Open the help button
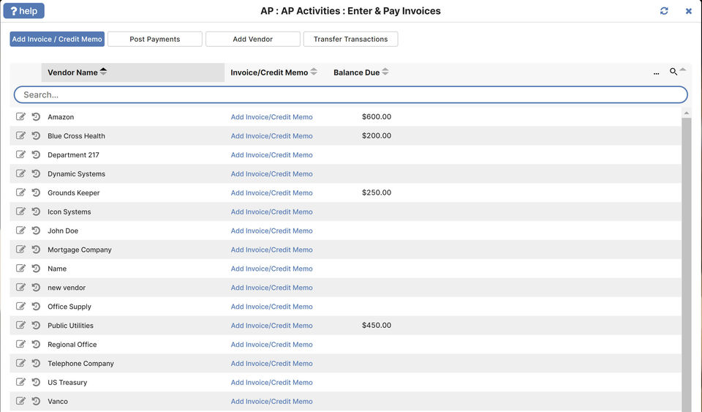Image resolution: width=702 pixels, height=412 pixels. pyautogui.click(x=24, y=11)
